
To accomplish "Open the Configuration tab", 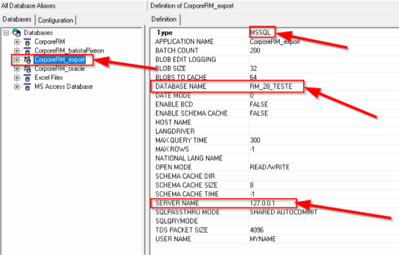I will click(x=55, y=20).
